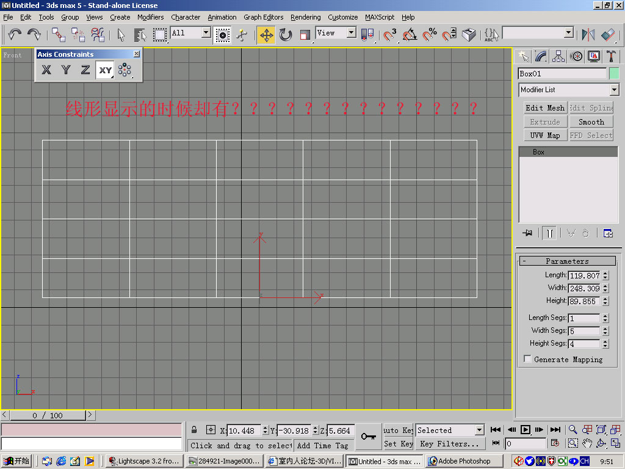Click the Mirror Selected Objects icon
Image resolution: width=625 pixels, height=469 pixels.
[x=588, y=35]
